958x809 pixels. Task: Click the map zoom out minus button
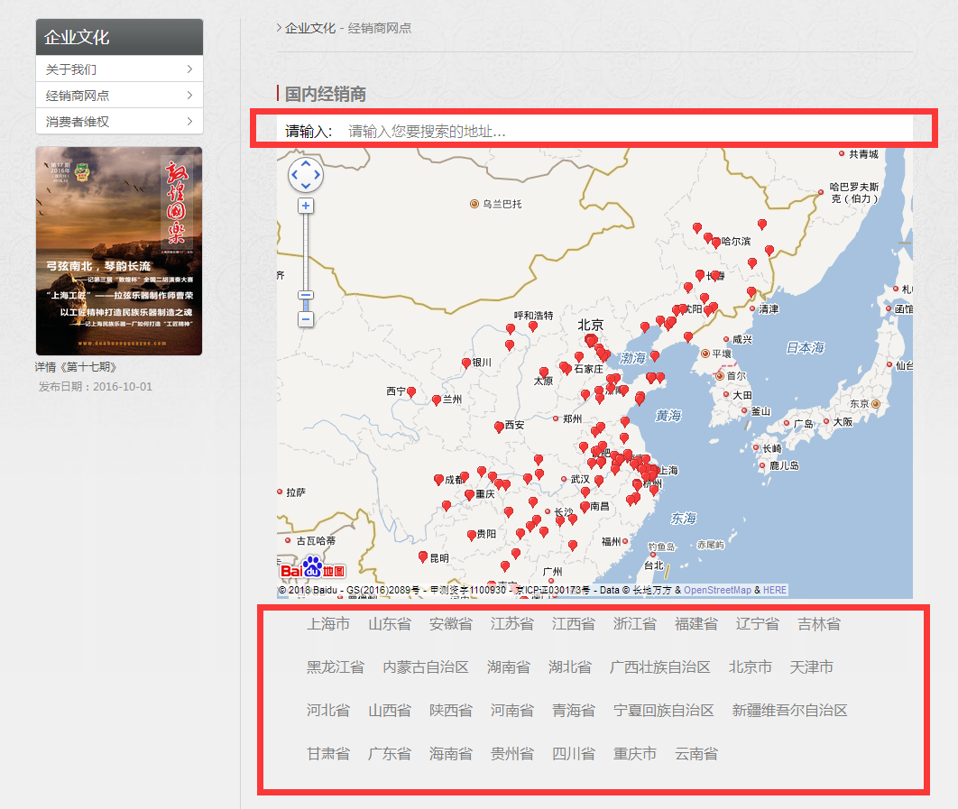coord(306,319)
